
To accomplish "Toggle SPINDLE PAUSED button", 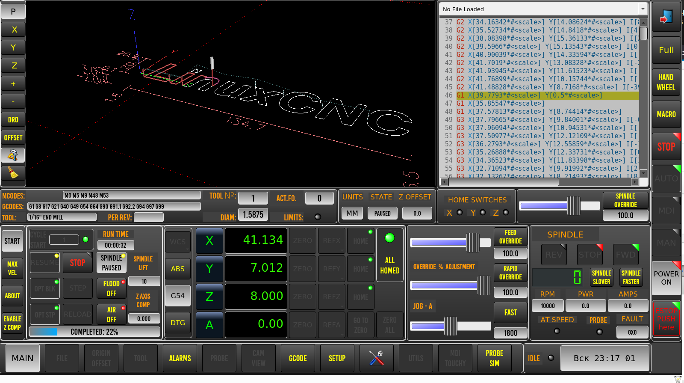I will tap(111, 263).
